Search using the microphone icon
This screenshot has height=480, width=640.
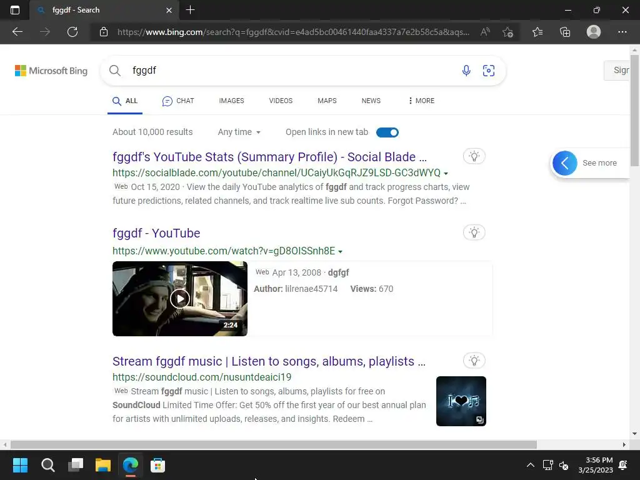466,71
